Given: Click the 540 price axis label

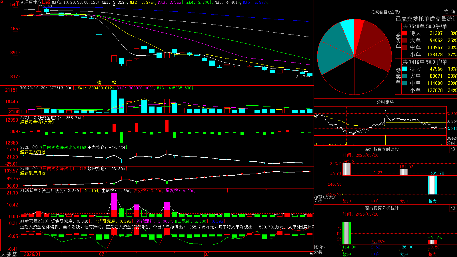Looking at the screenshot, I should [14, 5].
